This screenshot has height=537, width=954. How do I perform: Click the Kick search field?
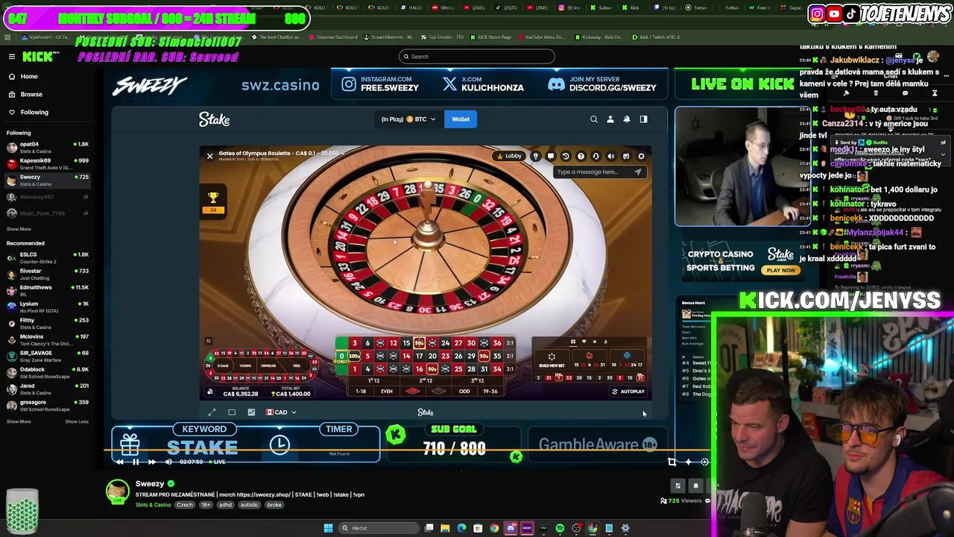coord(477,56)
